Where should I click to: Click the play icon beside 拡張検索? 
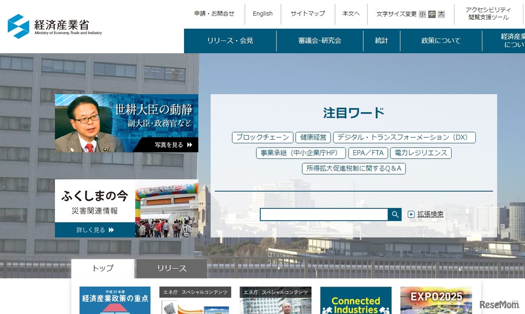[410, 214]
